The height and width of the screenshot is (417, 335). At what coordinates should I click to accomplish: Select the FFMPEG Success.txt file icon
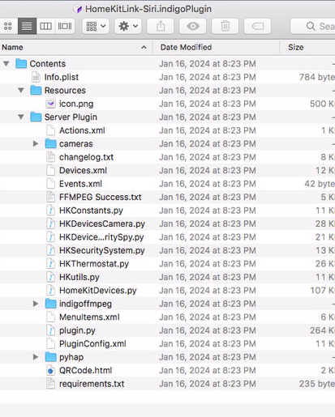click(50, 197)
